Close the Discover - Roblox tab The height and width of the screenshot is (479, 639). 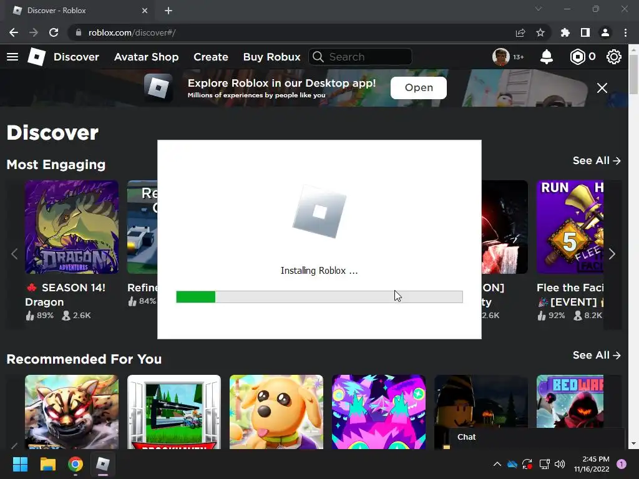pos(145,11)
